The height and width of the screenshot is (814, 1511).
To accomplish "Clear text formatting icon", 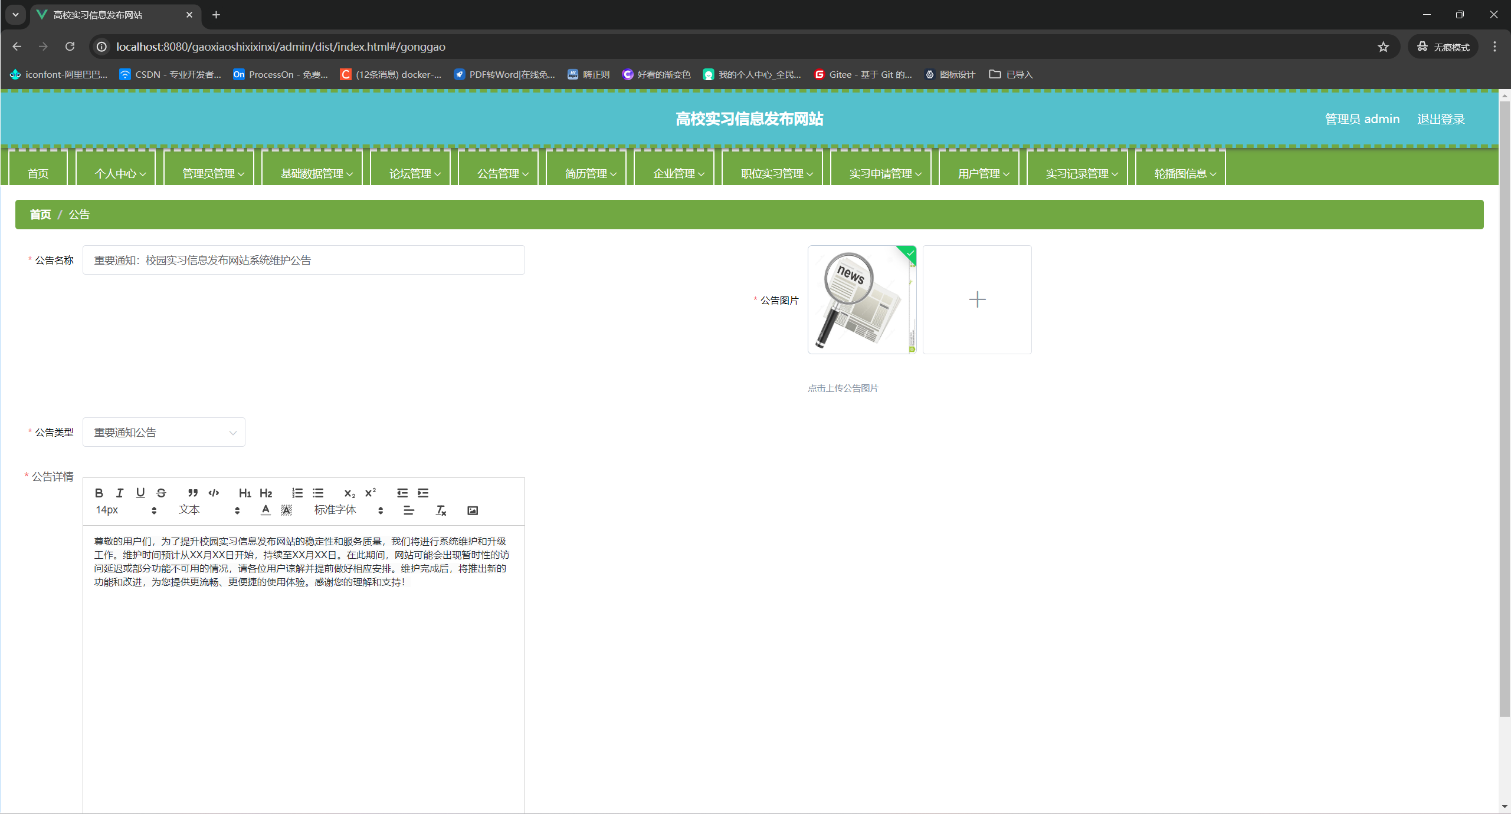I will pyautogui.click(x=441, y=510).
